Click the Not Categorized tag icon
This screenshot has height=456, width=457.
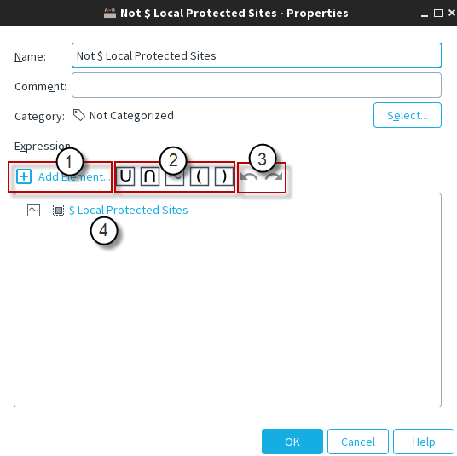point(79,115)
